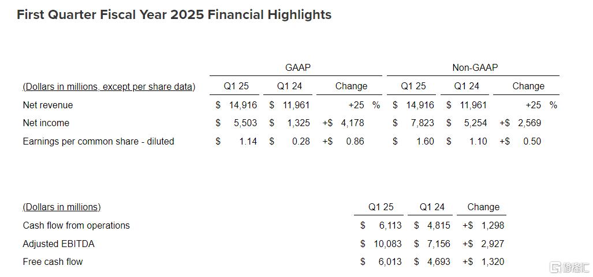Click the 4,693 free cash flow value

click(438, 261)
